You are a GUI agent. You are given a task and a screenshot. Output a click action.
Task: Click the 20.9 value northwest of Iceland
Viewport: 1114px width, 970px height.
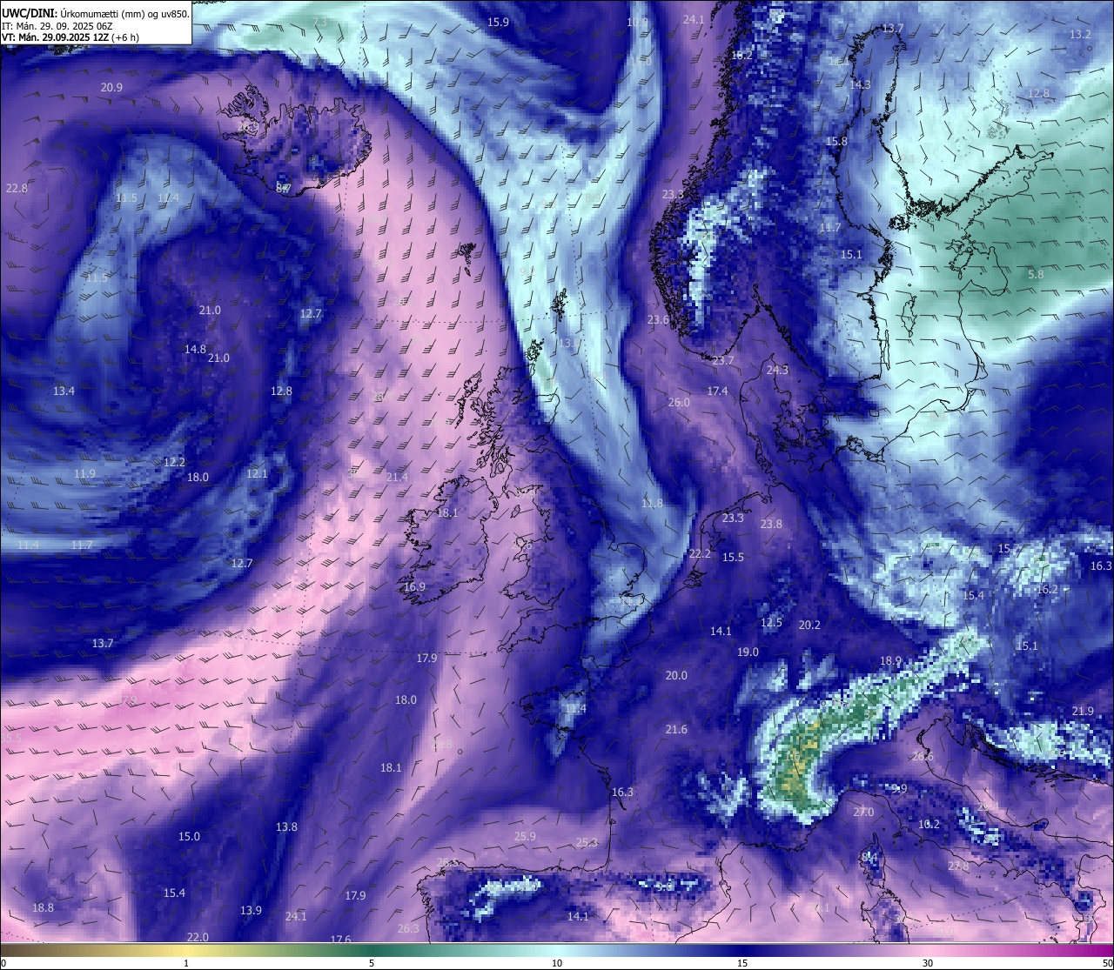111,88
